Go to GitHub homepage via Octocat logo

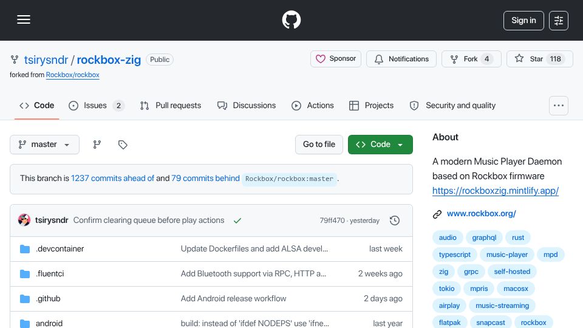291,19
